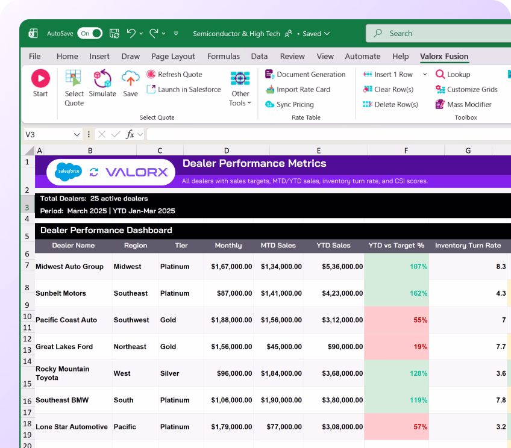This screenshot has width=511, height=448.
Task: Click the Insert Function fx icon
Action: point(130,134)
